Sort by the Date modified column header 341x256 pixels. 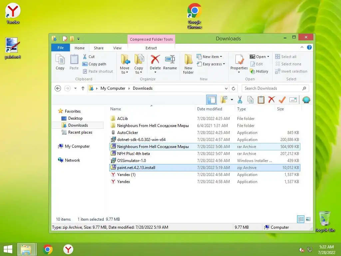(209, 109)
